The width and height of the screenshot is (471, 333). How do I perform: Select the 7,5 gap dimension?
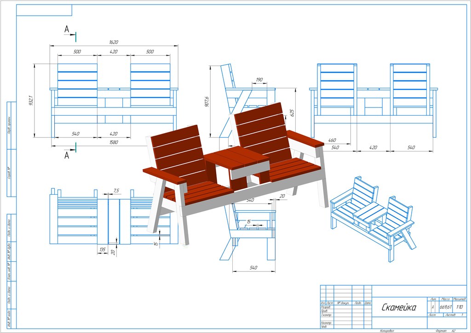pyautogui.click(x=116, y=191)
